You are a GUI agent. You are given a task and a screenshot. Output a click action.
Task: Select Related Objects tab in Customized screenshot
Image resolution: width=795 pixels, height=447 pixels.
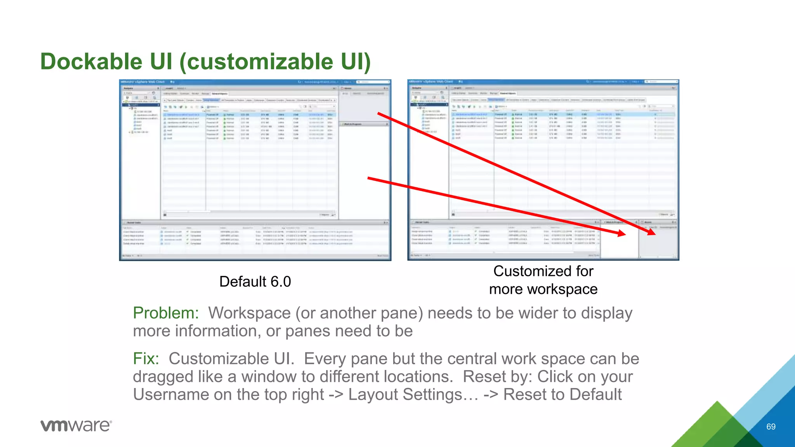pyautogui.click(x=508, y=93)
